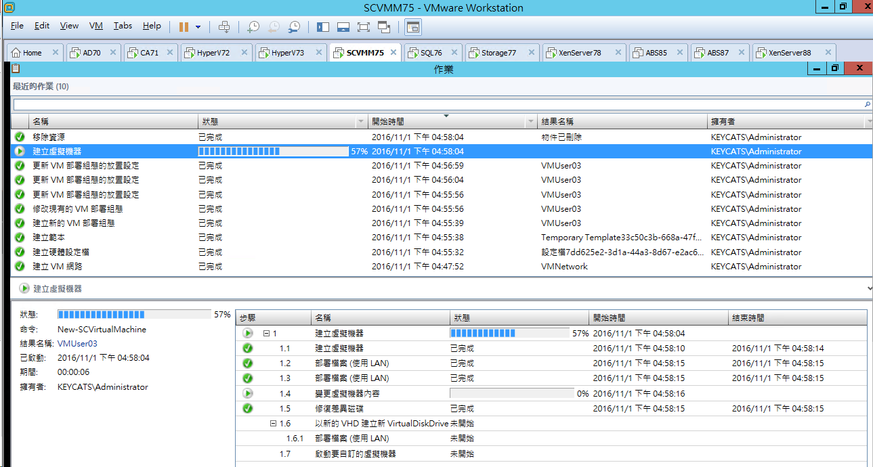Click the step 1 progress bar at 57%
Viewport: 873px width, 467px height.
point(509,334)
